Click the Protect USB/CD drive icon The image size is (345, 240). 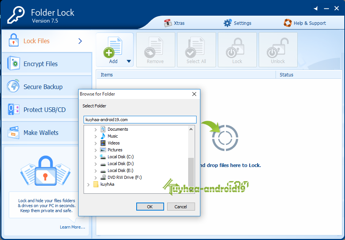pyautogui.click(x=13, y=109)
